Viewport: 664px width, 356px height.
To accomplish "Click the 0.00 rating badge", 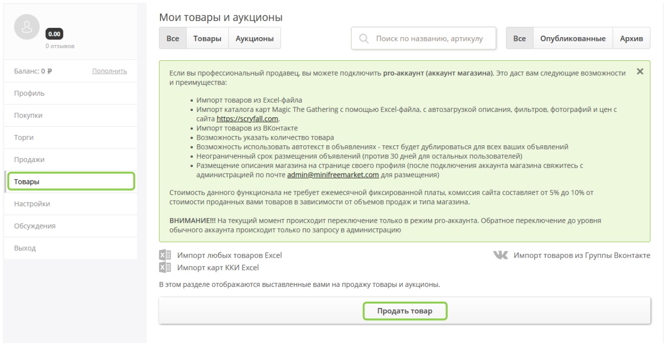I will [x=55, y=34].
